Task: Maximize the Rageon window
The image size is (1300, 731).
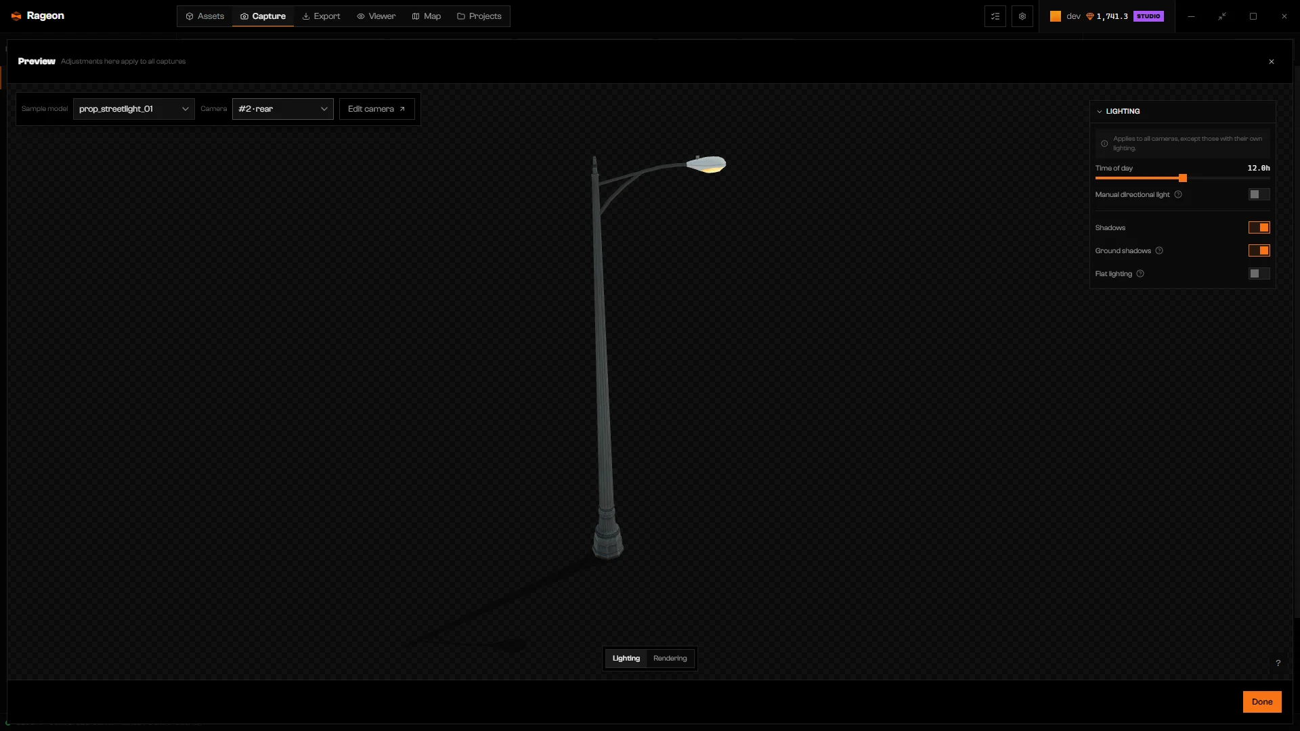Action: (x=1253, y=16)
